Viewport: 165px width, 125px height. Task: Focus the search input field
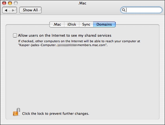click(x=141, y=10)
